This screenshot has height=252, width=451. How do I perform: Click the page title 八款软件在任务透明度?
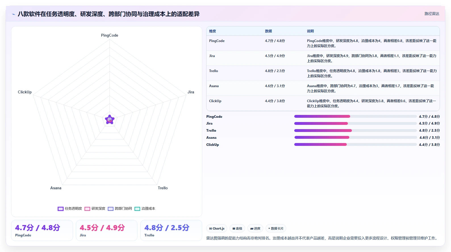tap(108, 14)
